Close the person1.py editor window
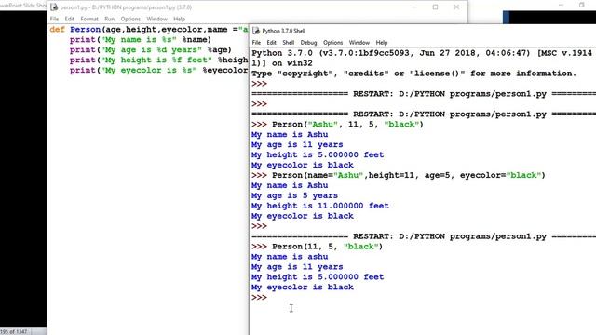Screen dimensions: 596x335 (x=456, y=7)
